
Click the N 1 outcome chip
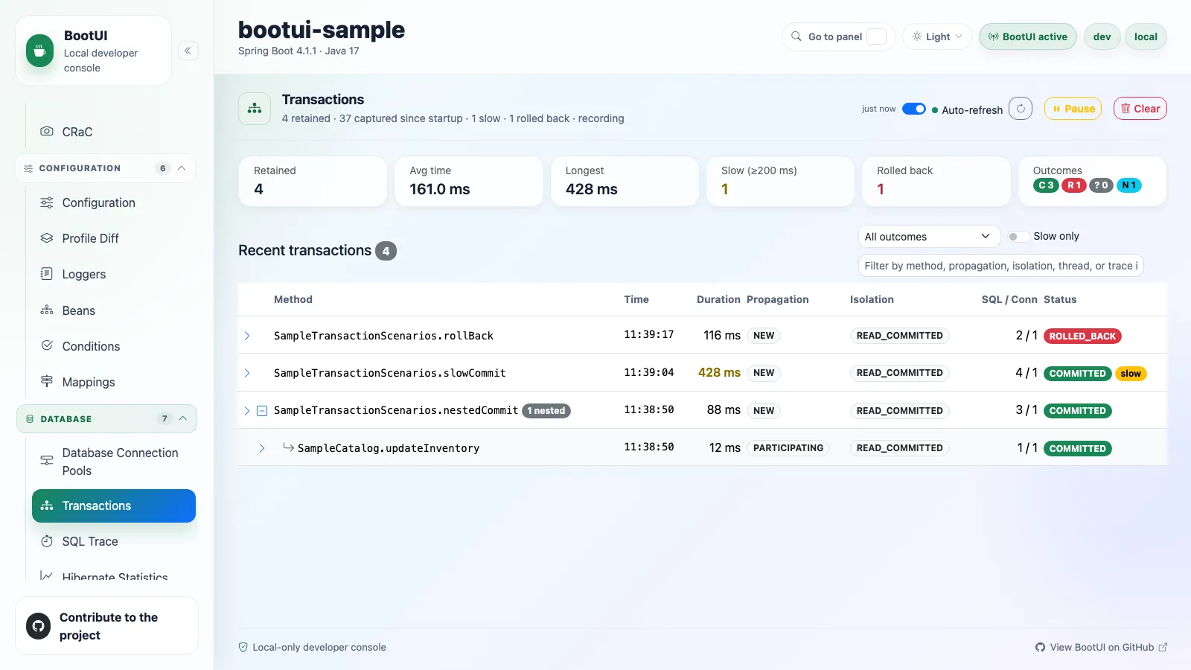pos(1129,185)
